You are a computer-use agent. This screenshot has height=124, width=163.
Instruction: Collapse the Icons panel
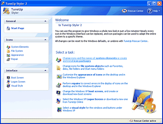[46, 40]
